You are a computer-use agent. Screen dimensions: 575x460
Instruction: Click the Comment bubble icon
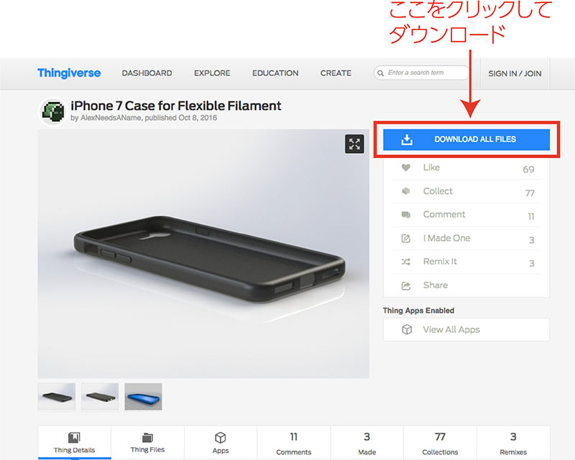point(405,215)
